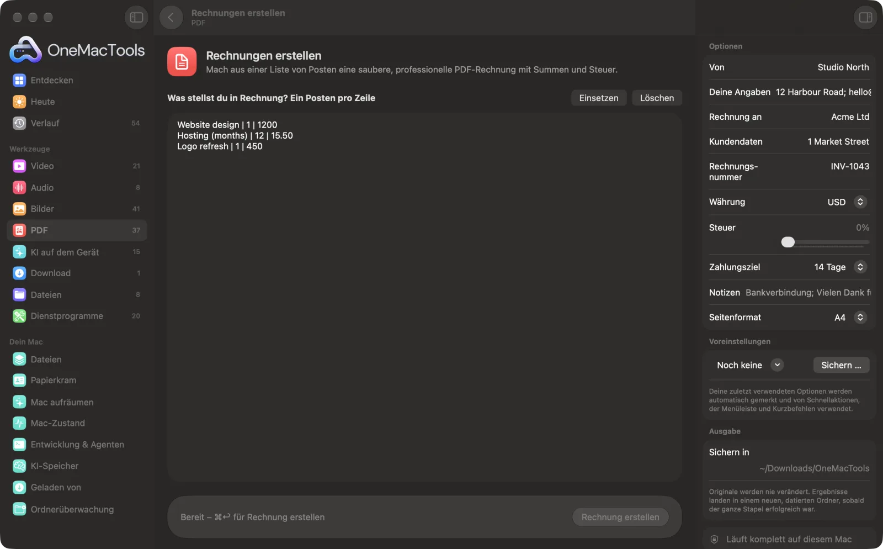Click the Steuer slider handle
Screen dimensions: 883x549
(788, 242)
